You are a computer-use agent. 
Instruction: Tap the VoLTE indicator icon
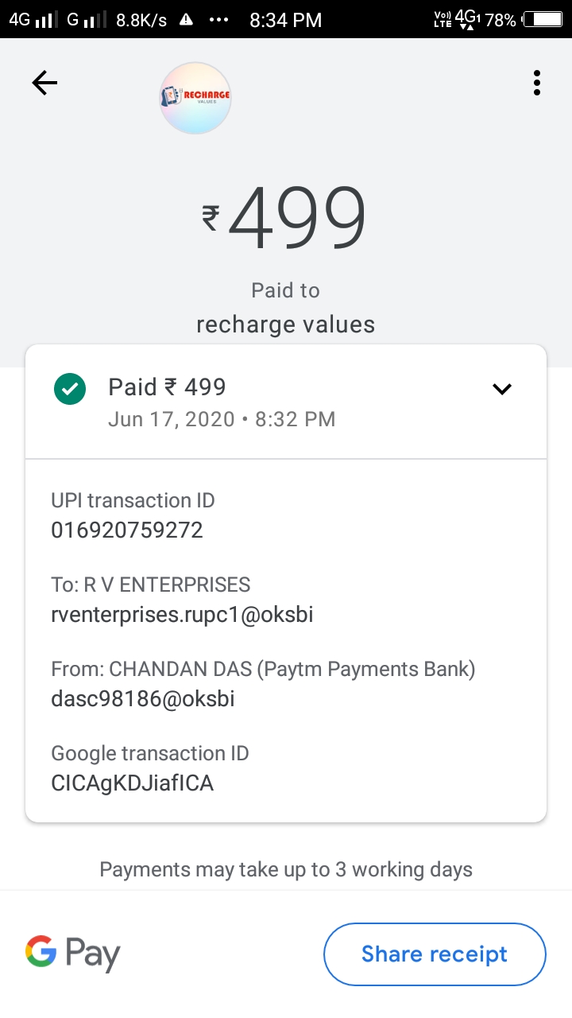point(443,20)
